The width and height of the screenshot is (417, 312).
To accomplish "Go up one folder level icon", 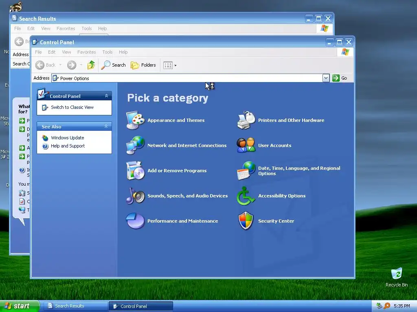I will [91, 65].
